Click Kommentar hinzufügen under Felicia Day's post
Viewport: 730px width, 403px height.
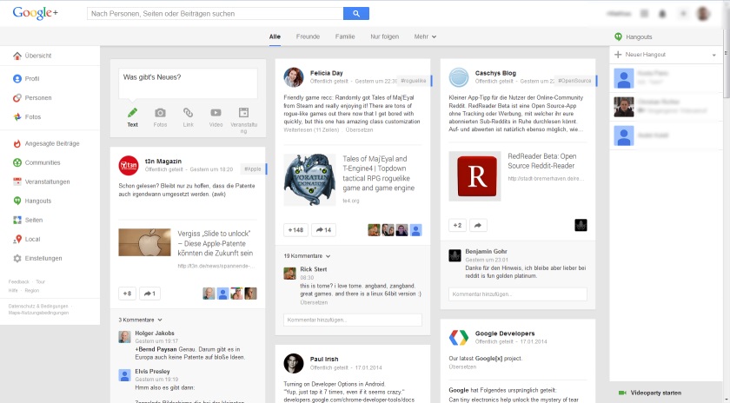tap(353, 320)
